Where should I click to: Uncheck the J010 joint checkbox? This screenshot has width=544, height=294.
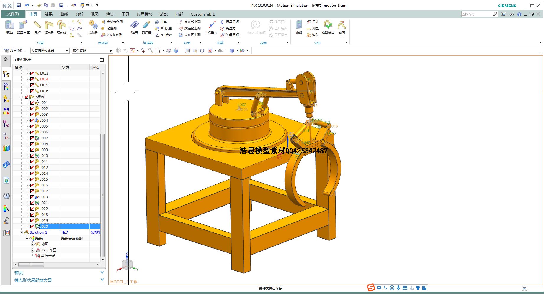click(x=32, y=156)
